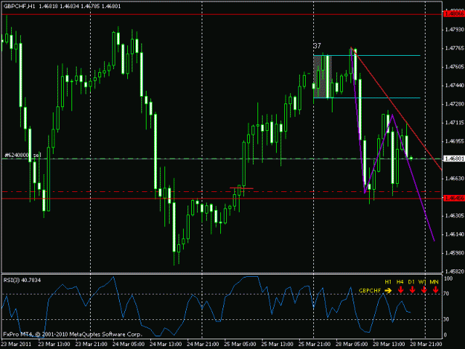Select the short red line near 25 Mar 05:00
Image resolution: width=465 pixels, height=349 pixels.
click(x=242, y=188)
